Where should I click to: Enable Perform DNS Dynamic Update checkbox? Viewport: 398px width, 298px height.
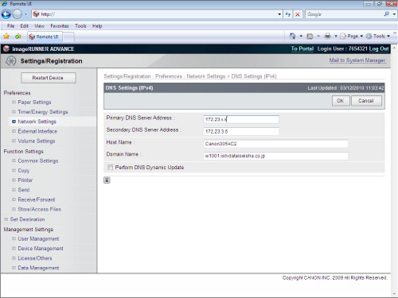click(x=110, y=168)
